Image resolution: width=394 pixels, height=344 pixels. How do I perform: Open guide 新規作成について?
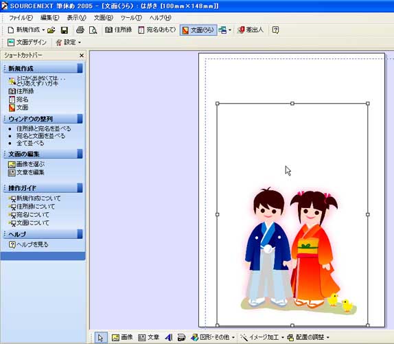coord(38,198)
